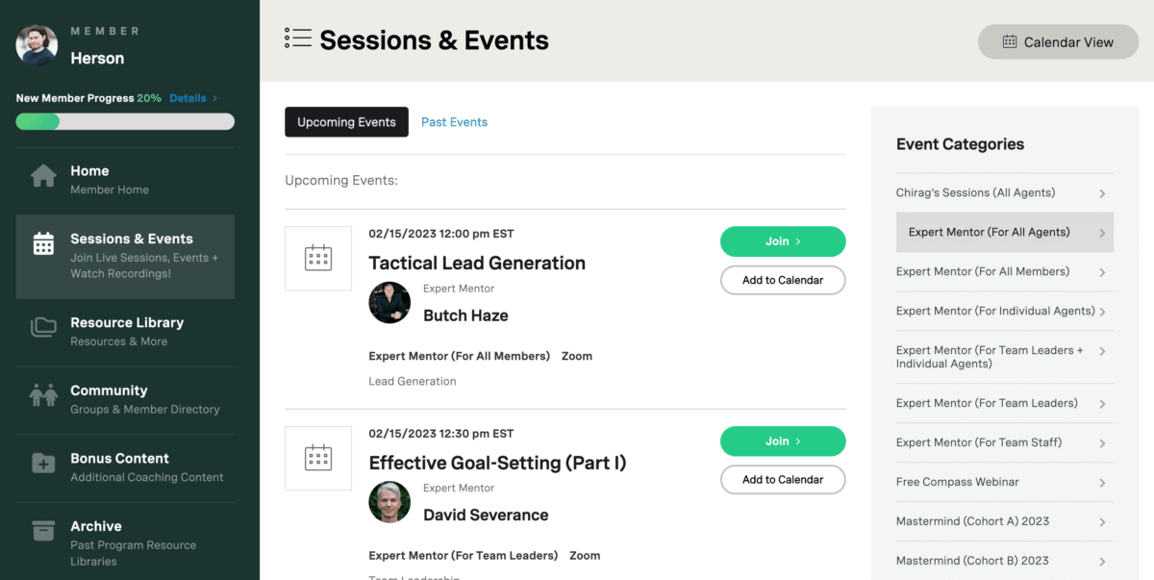
Task: Click the list icon beside Sessions & Events heading
Action: tap(296, 38)
